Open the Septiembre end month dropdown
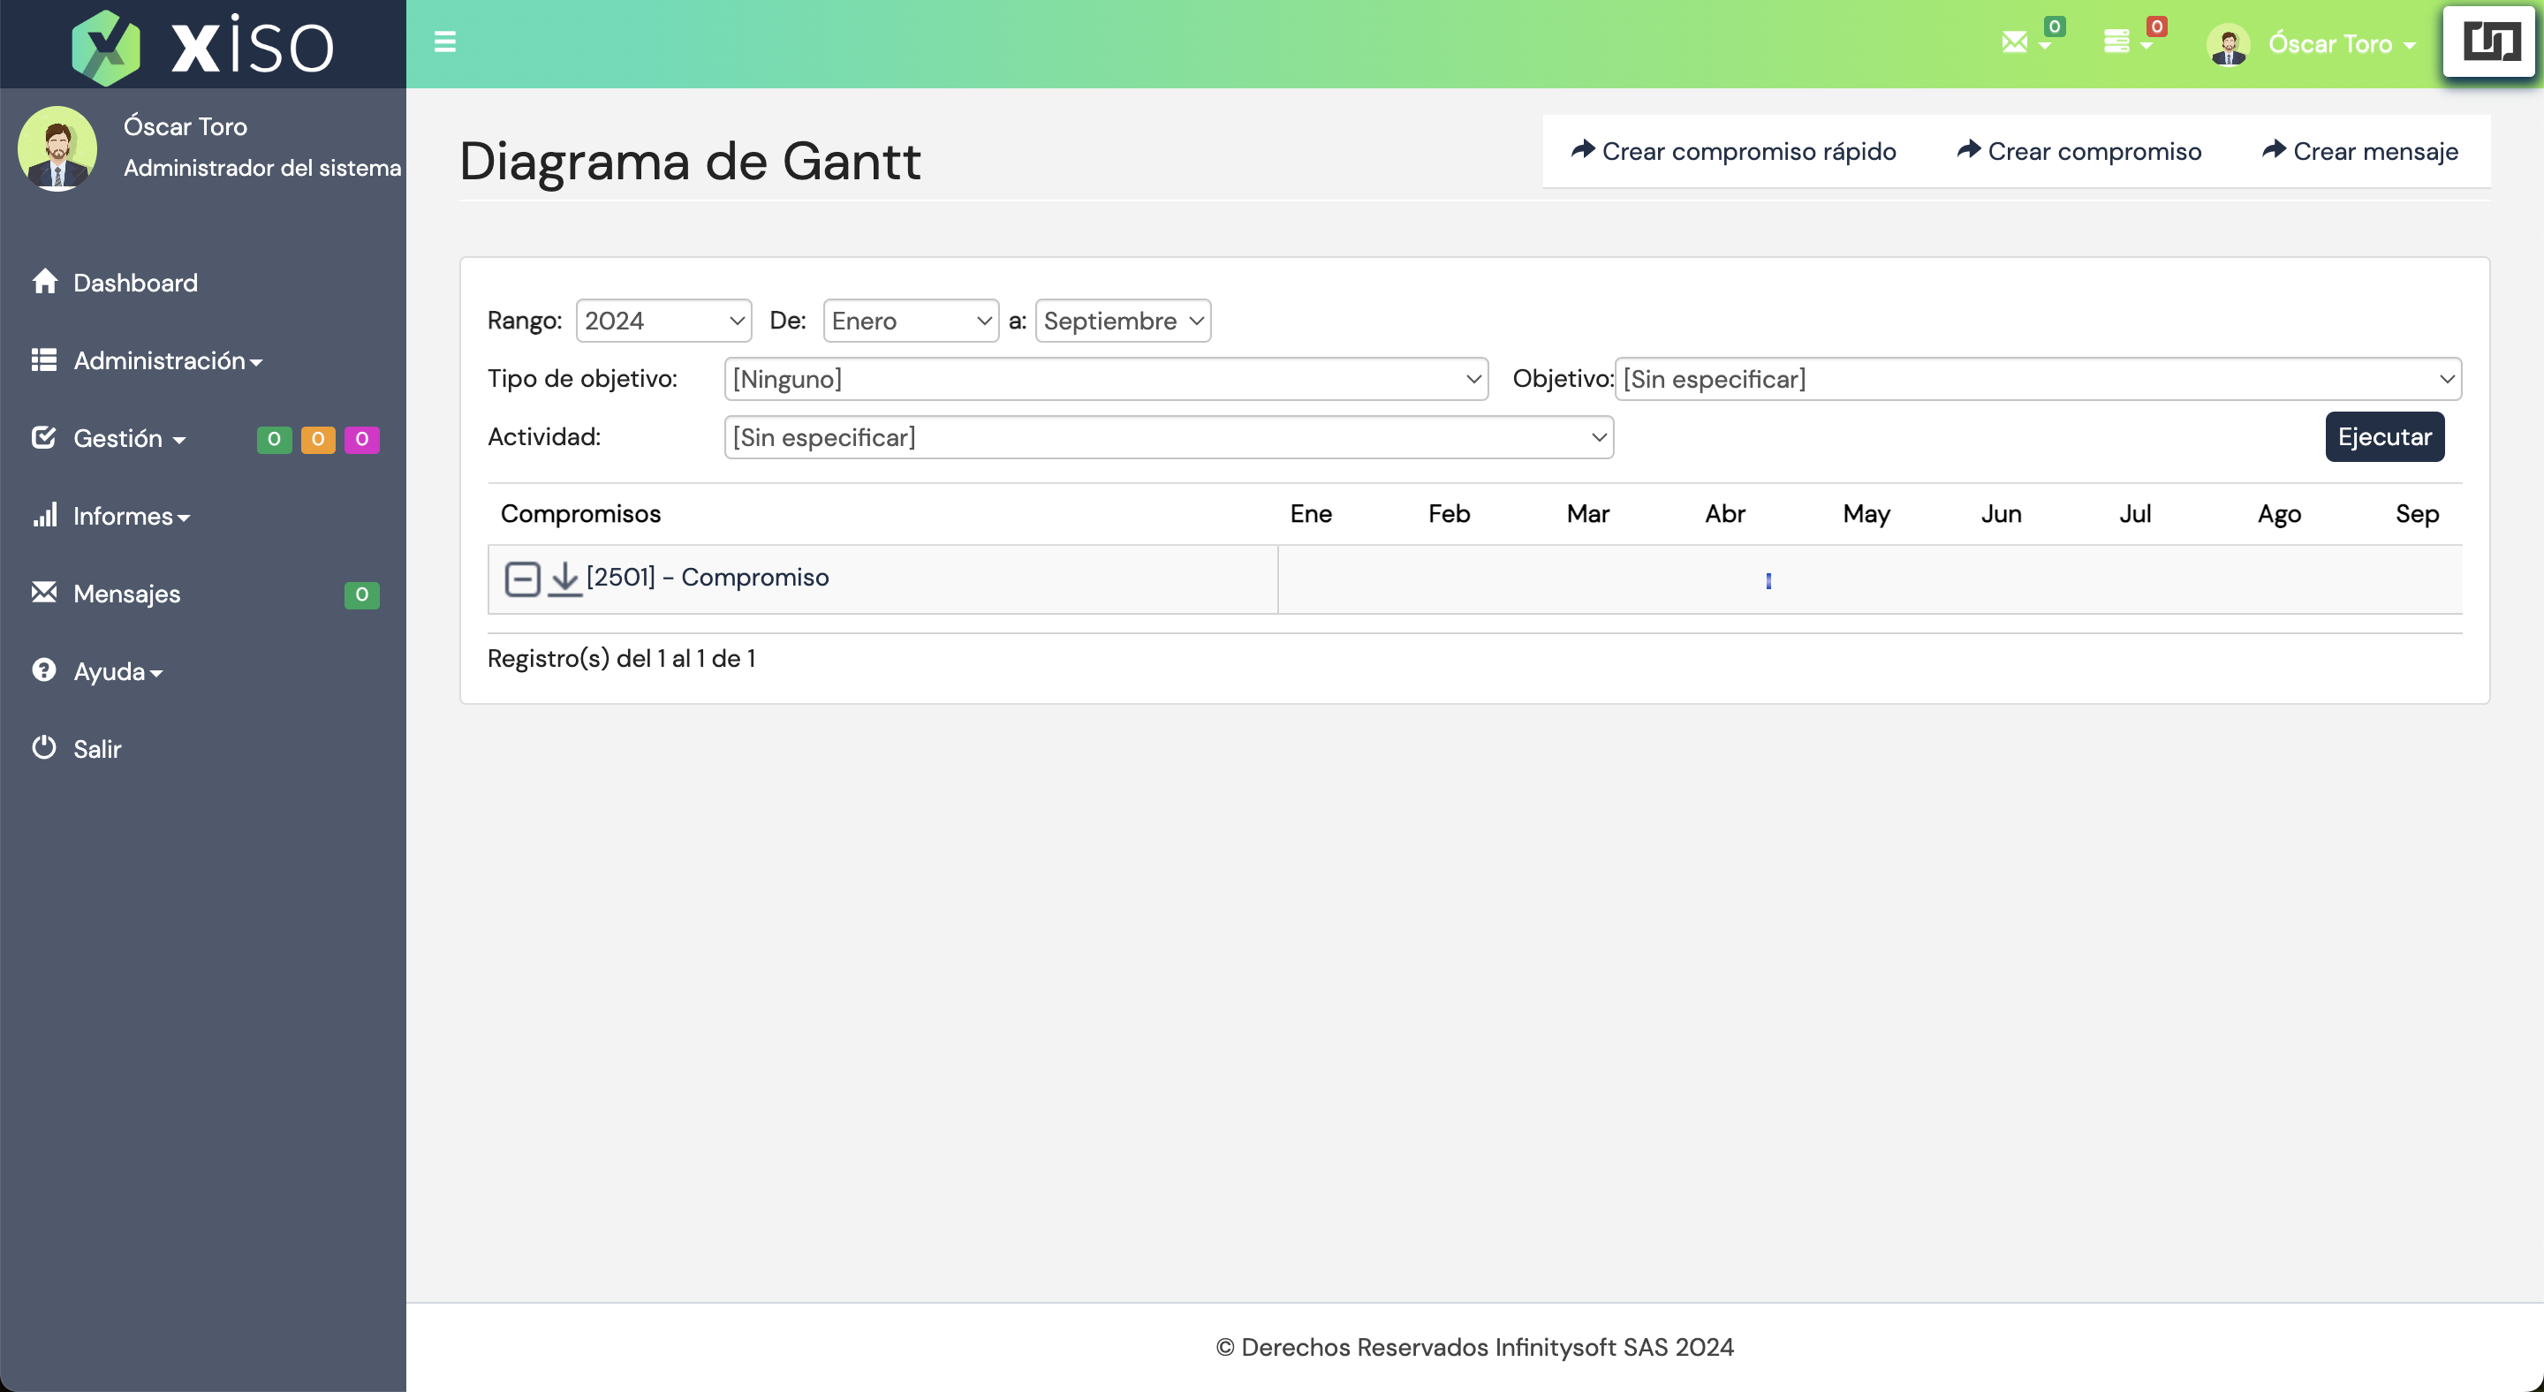This screenshot has height=1392, width=2544. tap(1122, 321)
